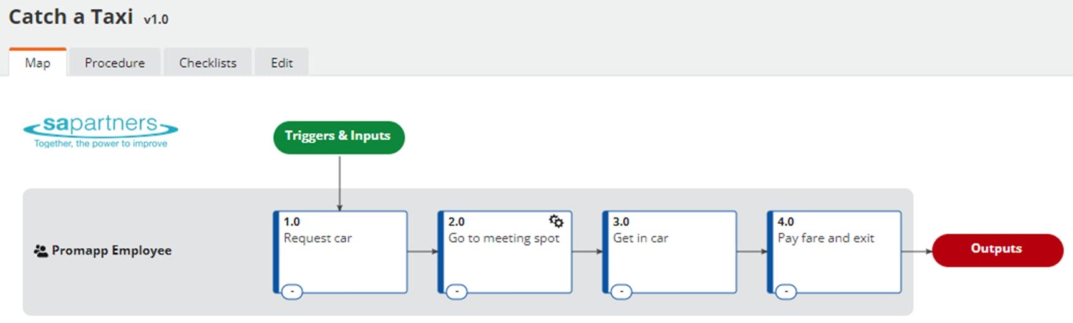Screen dimensions: 1073x323
Task: Collapse the Request car step expander
Action: pyautogui.click(x=292, y=291)
